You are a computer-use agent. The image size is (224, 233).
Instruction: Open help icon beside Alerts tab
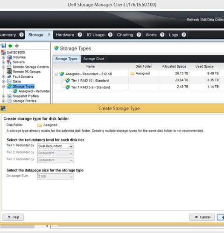162,34
